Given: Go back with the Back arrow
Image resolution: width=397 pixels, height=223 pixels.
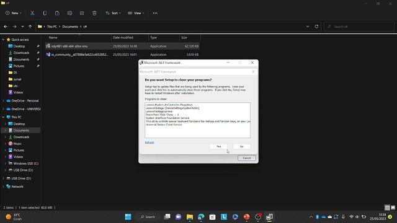Looking at the screenshot, I should click(x=6, y=27).
